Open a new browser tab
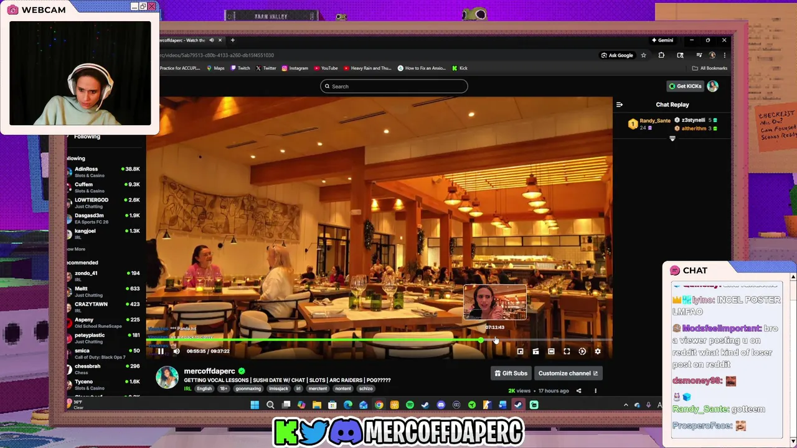 (232, 40)
